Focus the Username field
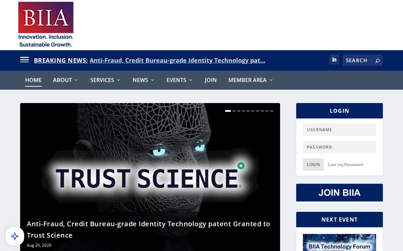403x251 pixels. 340,130
